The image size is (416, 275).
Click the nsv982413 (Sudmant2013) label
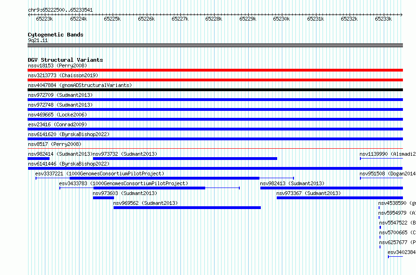292,183
